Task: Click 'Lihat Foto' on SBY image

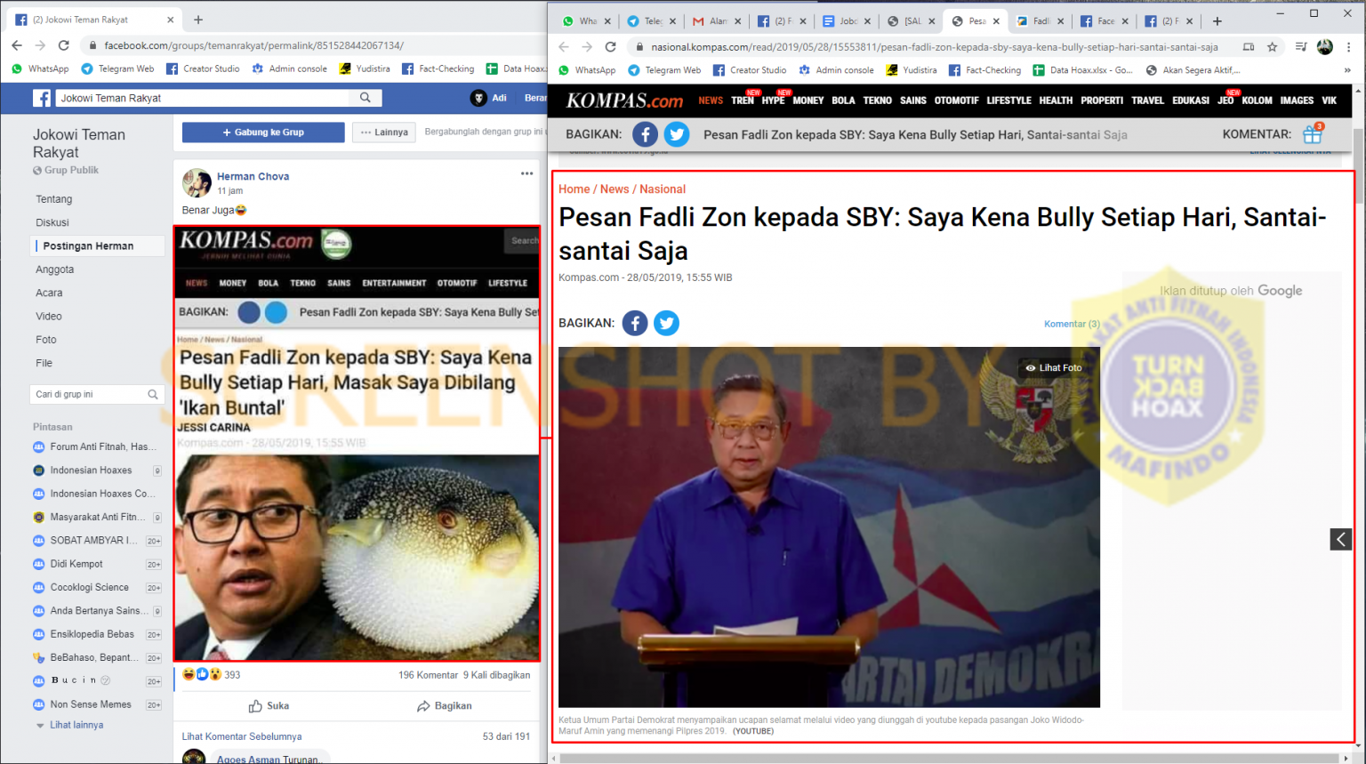Action: point(1054,367)
